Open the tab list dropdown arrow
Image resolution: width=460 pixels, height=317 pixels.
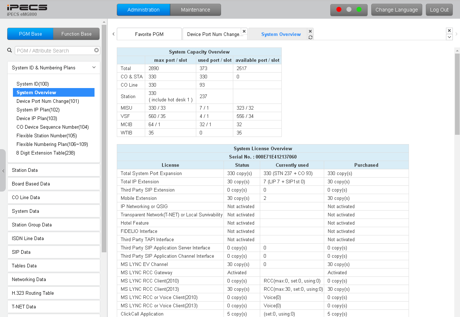pyautogui.click(x=449, y=37)
